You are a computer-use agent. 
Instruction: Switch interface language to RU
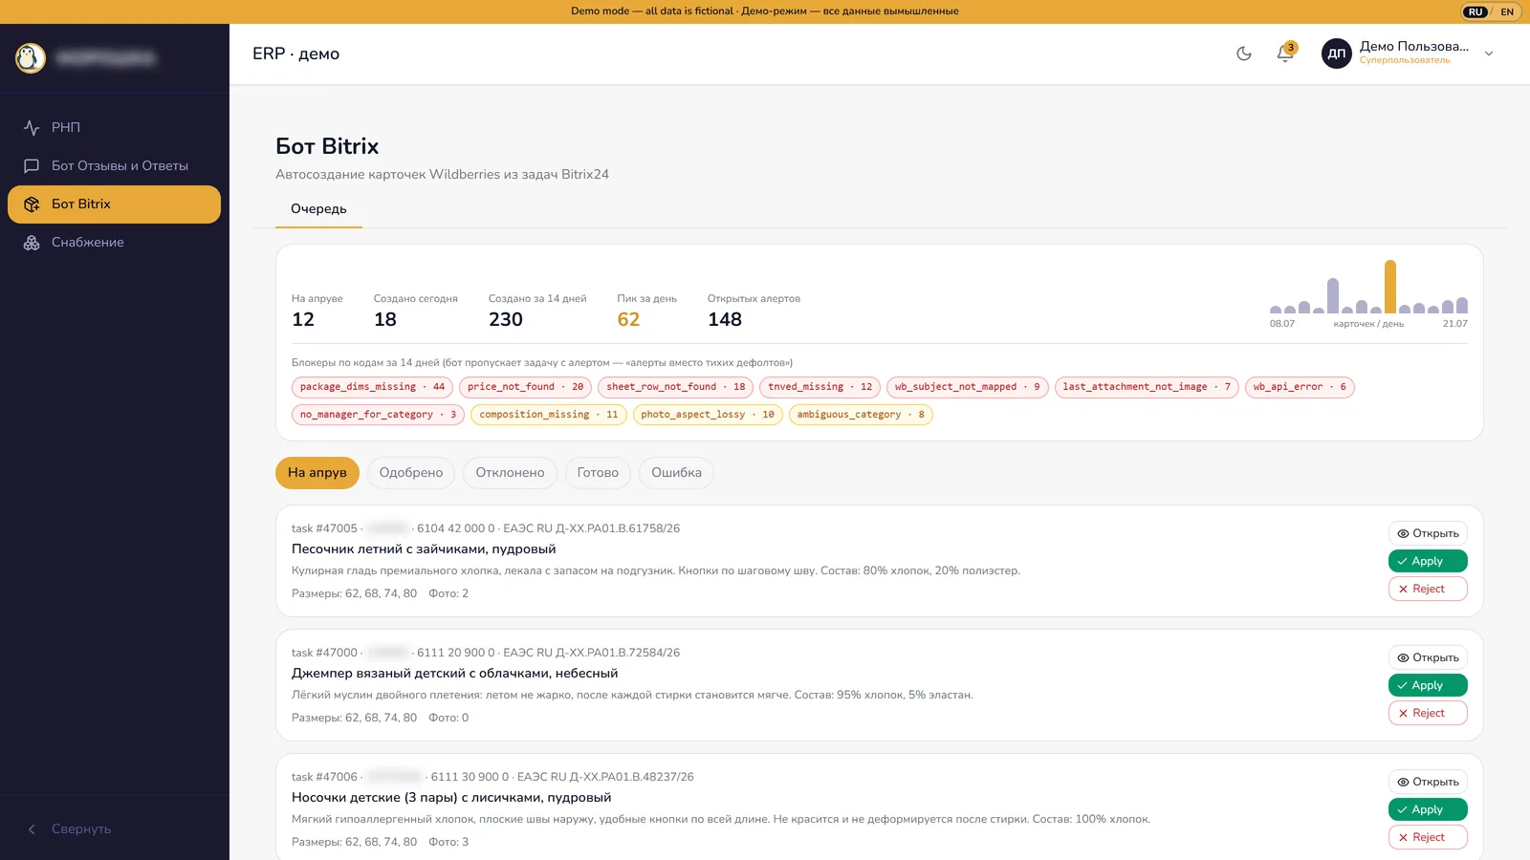[1475, 11]
